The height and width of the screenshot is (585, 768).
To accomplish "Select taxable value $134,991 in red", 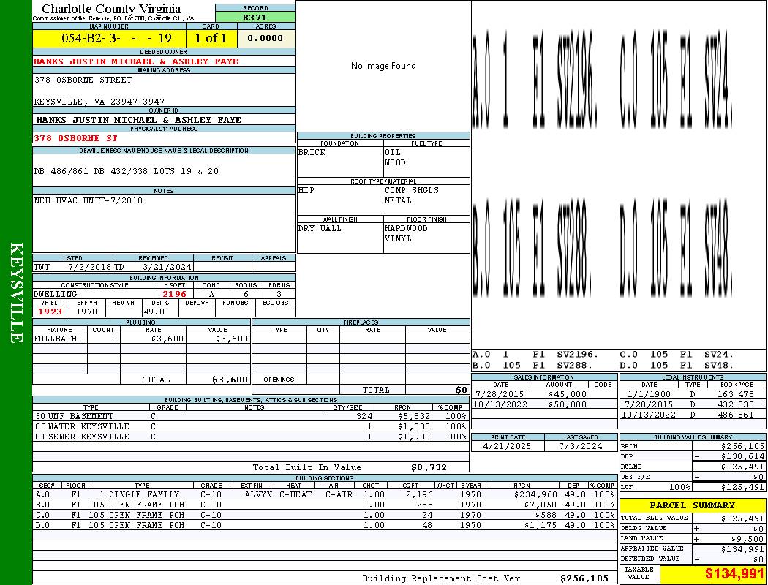I will (734, 574).
